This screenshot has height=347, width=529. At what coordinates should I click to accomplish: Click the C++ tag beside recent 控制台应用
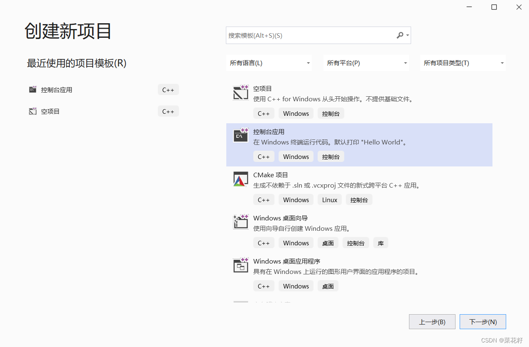(168, 89)
